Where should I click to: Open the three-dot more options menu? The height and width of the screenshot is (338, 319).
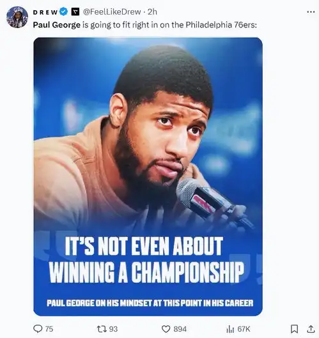(311, 12)
